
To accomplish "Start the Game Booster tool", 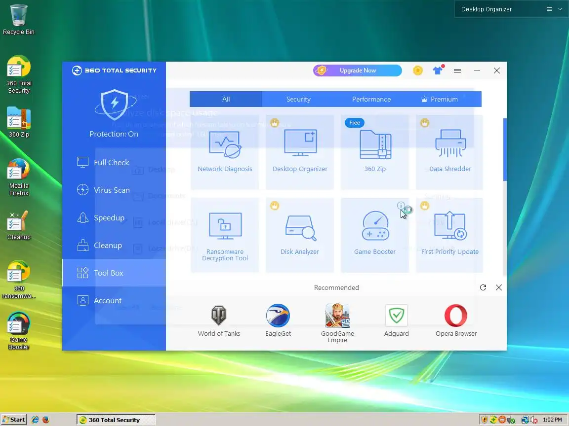I will pyautogui.click(x=375, y=235).
